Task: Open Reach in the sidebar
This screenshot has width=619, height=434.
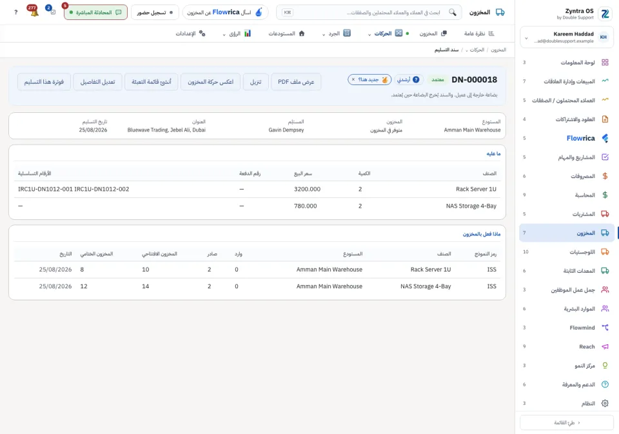Action: click(567, 347)
